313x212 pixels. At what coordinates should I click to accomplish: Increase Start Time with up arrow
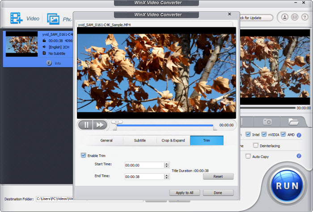coord(166,164)
